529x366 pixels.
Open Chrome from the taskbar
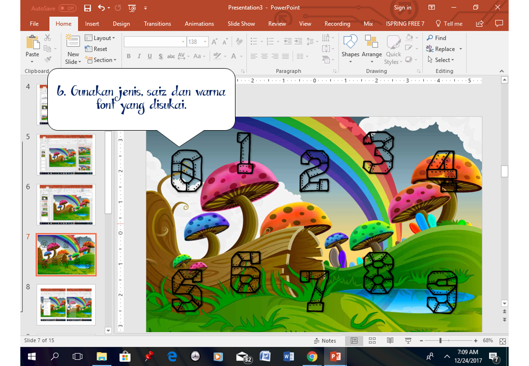point(312,356)
